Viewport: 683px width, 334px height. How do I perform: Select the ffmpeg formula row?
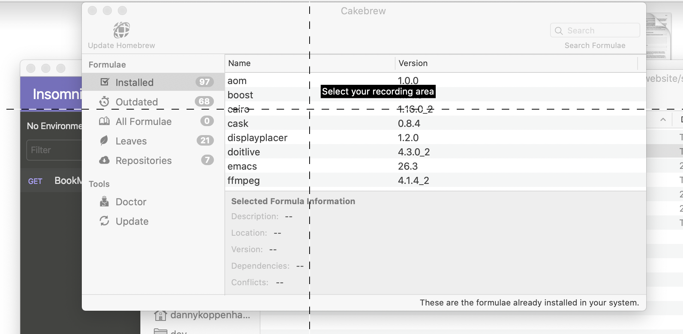436,180
